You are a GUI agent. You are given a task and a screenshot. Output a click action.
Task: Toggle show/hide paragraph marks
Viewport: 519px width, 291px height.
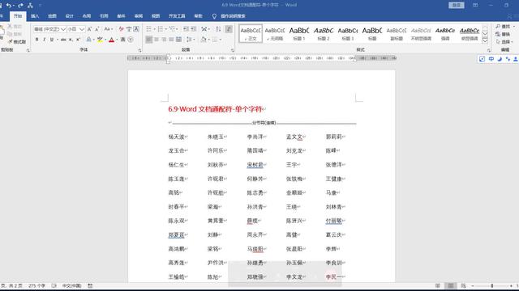pyautogui.click(x=229, y=29)
